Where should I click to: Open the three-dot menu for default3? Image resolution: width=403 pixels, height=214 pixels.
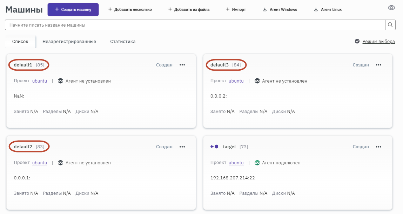378,65
